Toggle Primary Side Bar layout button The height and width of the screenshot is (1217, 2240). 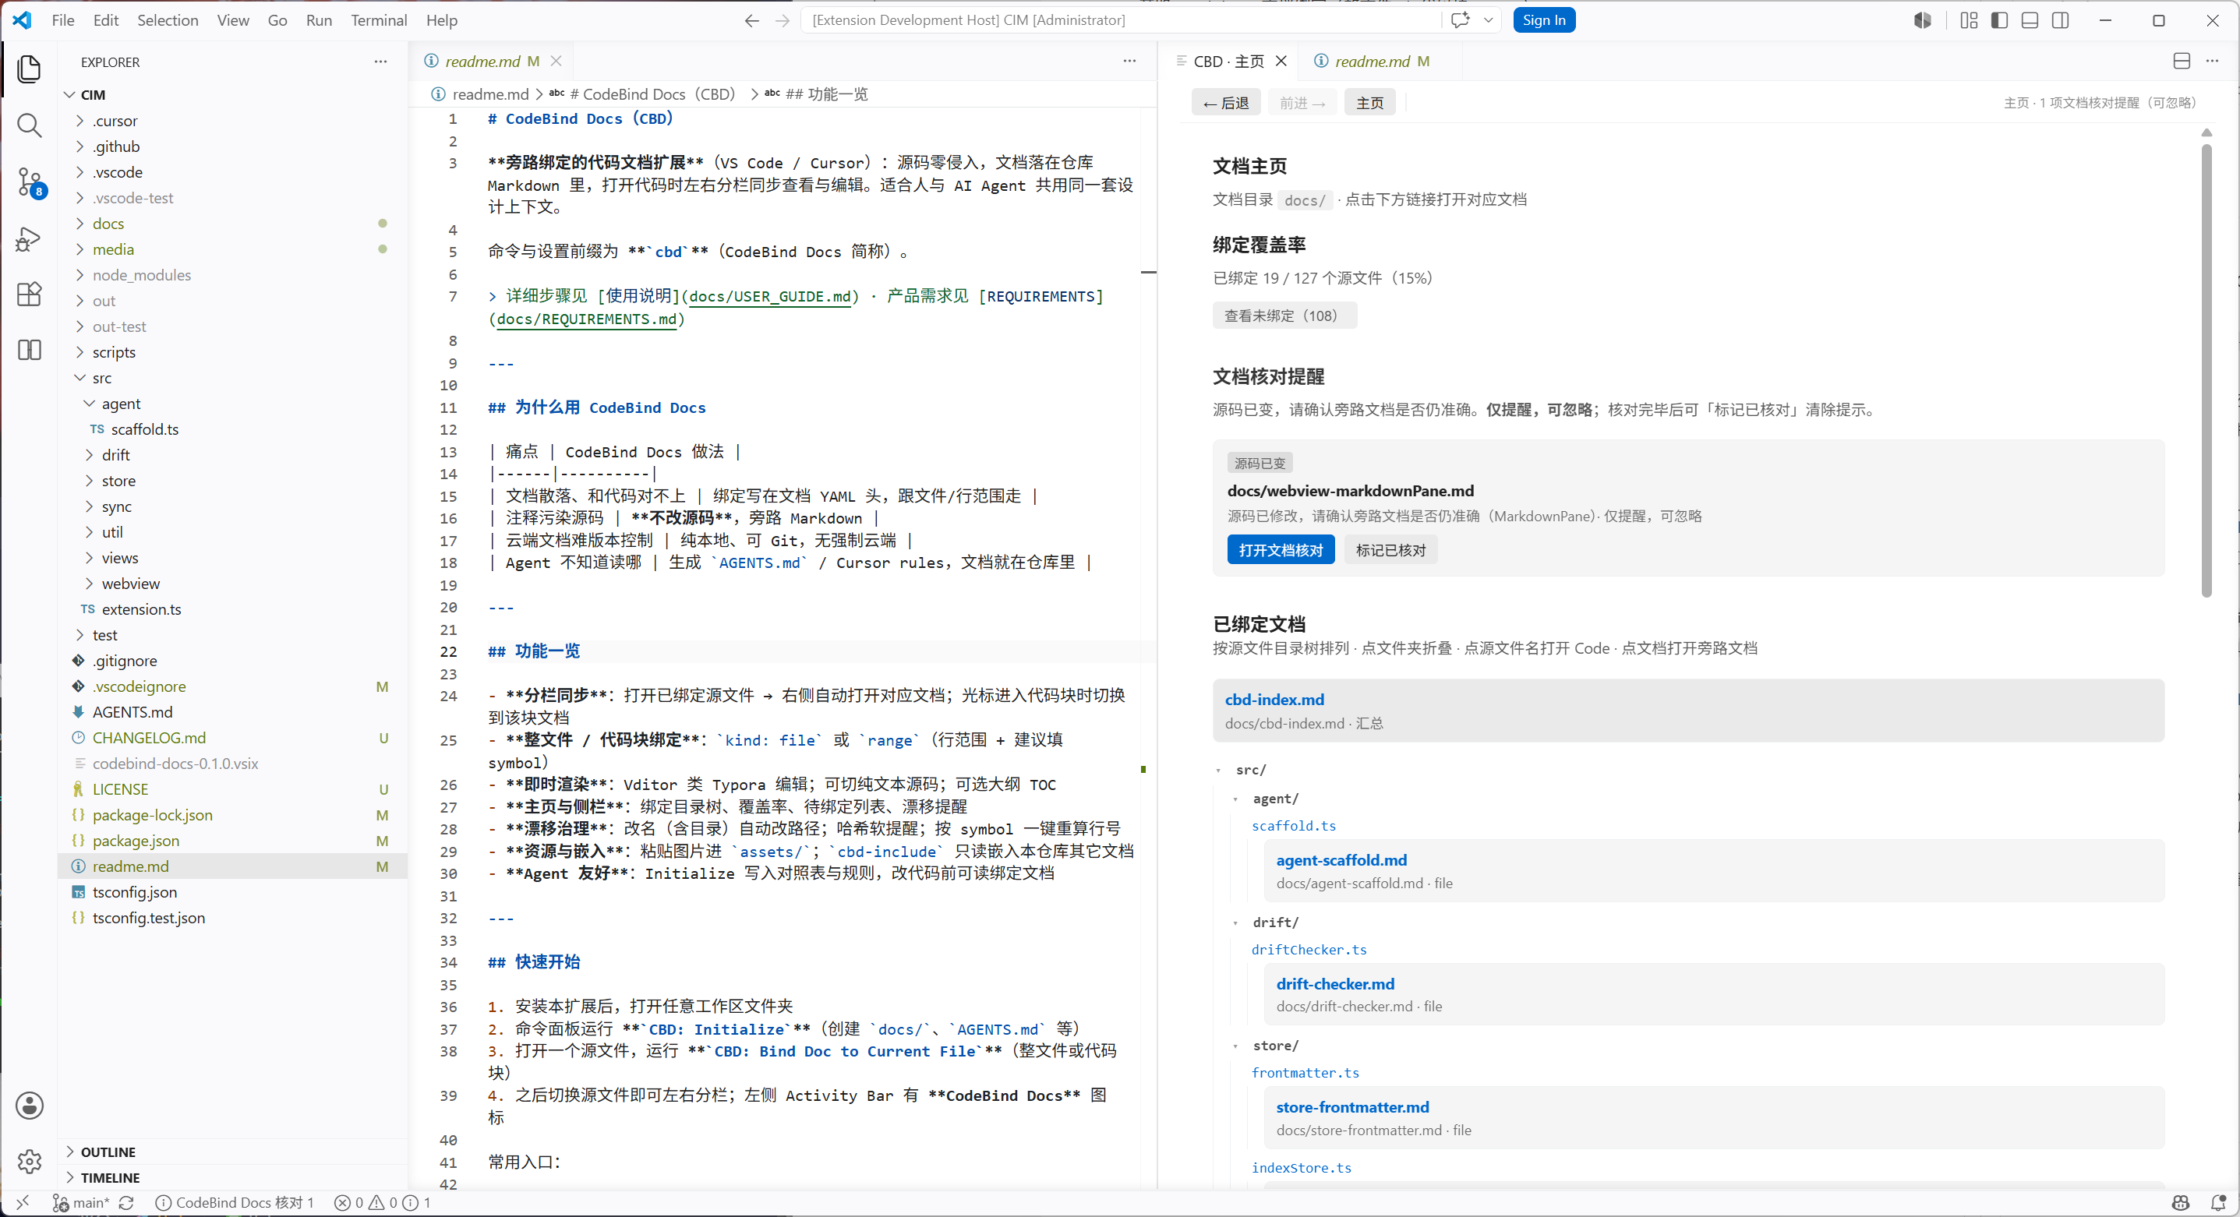coord(1999,20)
